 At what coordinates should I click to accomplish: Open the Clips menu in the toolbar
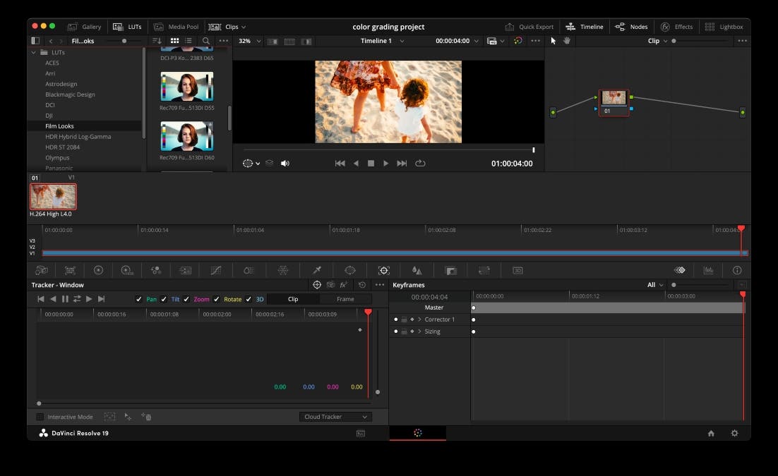pyautogui.click(x=229, y=26)
